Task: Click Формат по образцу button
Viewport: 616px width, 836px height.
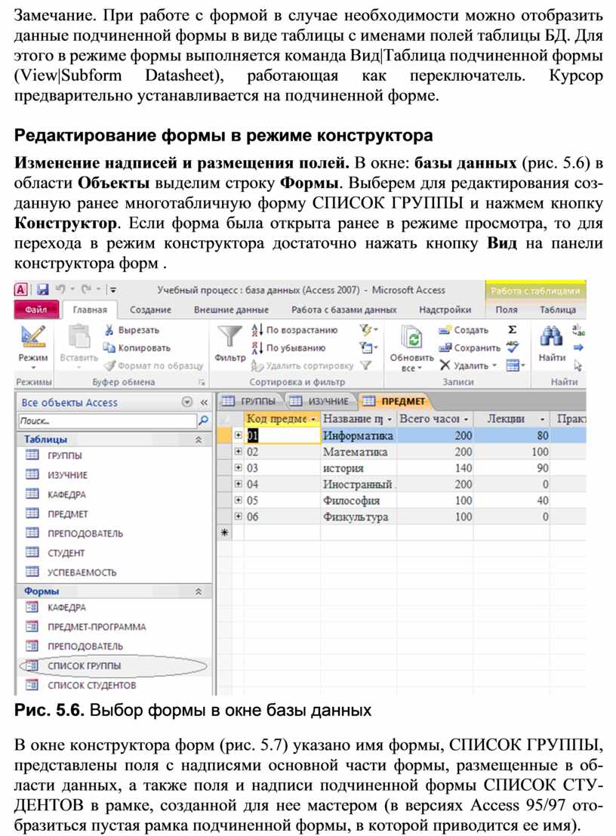Action: tap(154, 366)
